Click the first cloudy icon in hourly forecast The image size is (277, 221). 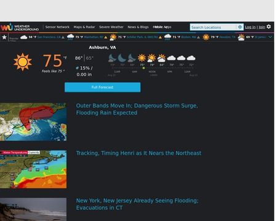171,58
